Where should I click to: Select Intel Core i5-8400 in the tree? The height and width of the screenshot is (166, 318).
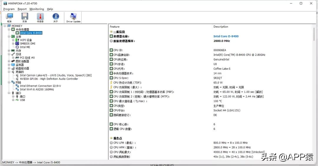pos(31,33)
